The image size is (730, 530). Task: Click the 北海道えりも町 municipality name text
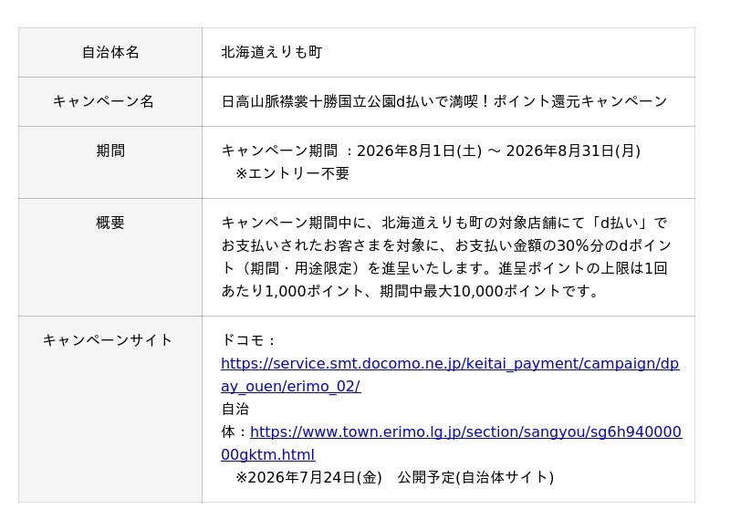pyautogui.click(x=271, y=52)
